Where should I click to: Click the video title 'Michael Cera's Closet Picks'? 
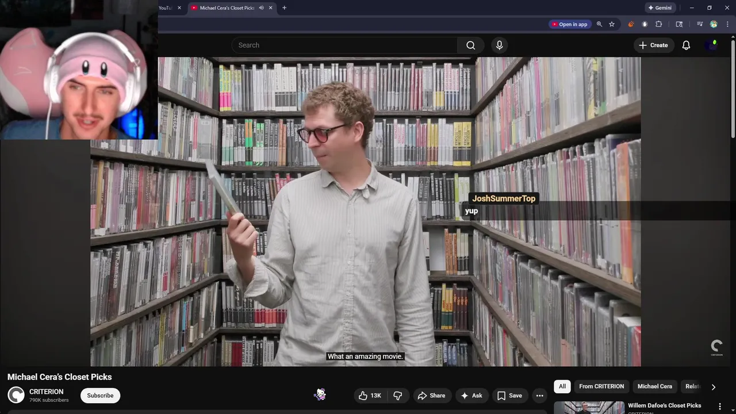(60, 377)
